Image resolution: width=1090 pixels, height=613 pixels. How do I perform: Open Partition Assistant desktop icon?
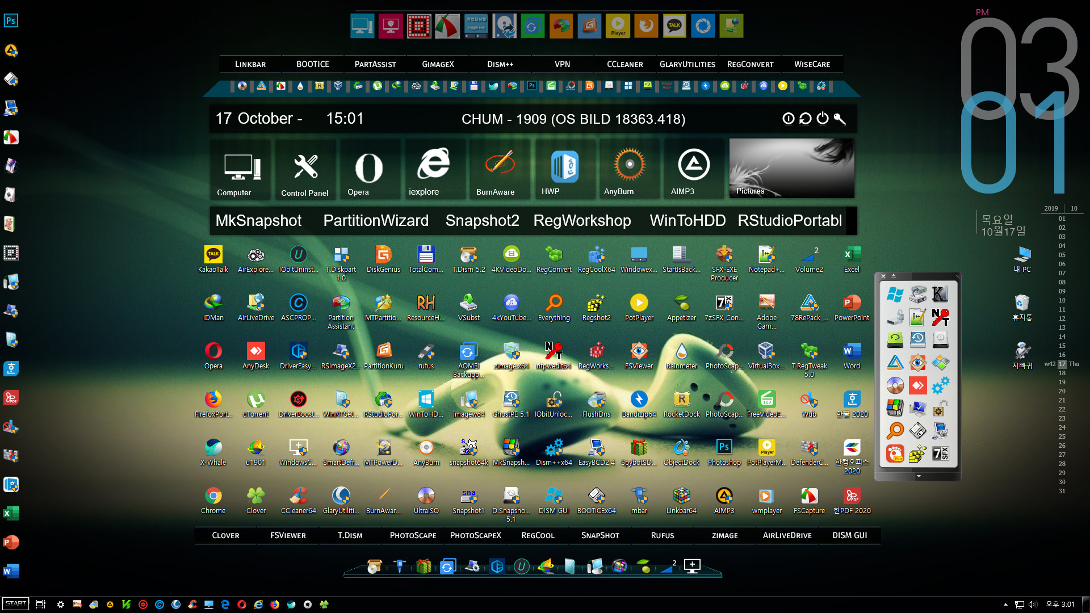pyautogui.click(x=341, y=311)
